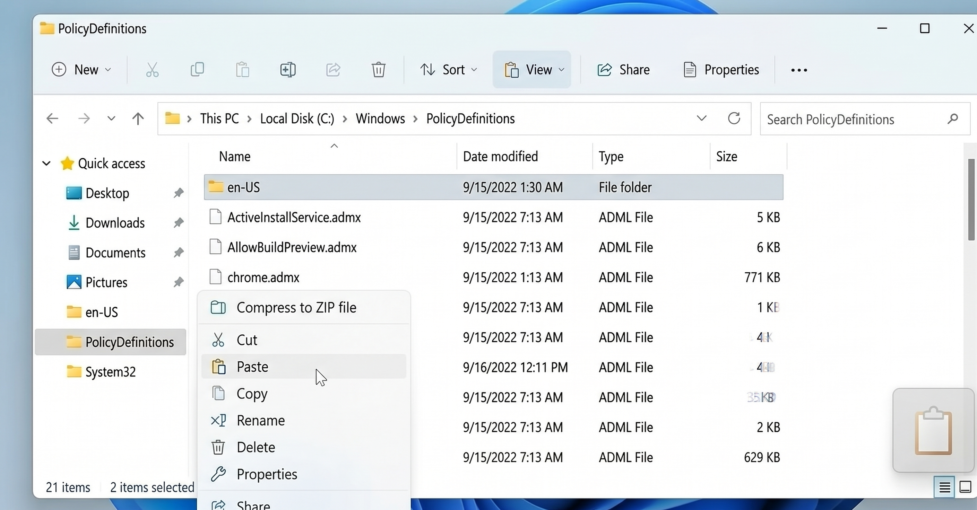The height and width of the screenshot is (510, 977).
Task: Expand the address bar history dropdown
Action: (x=702, y=118)
